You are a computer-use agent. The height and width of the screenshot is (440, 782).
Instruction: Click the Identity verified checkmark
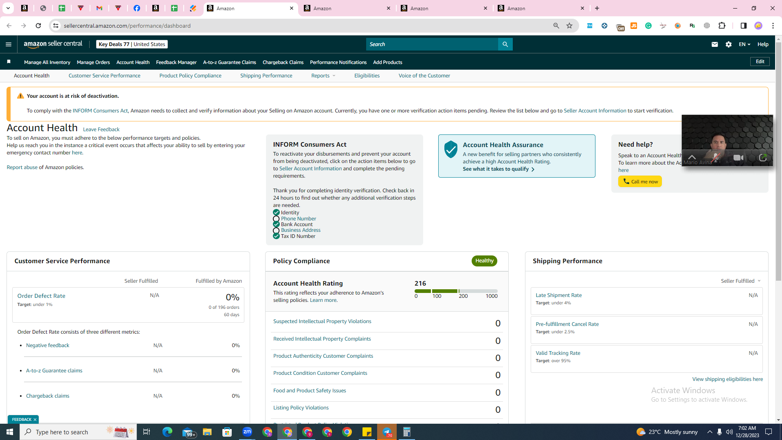(x=276, y=212)
